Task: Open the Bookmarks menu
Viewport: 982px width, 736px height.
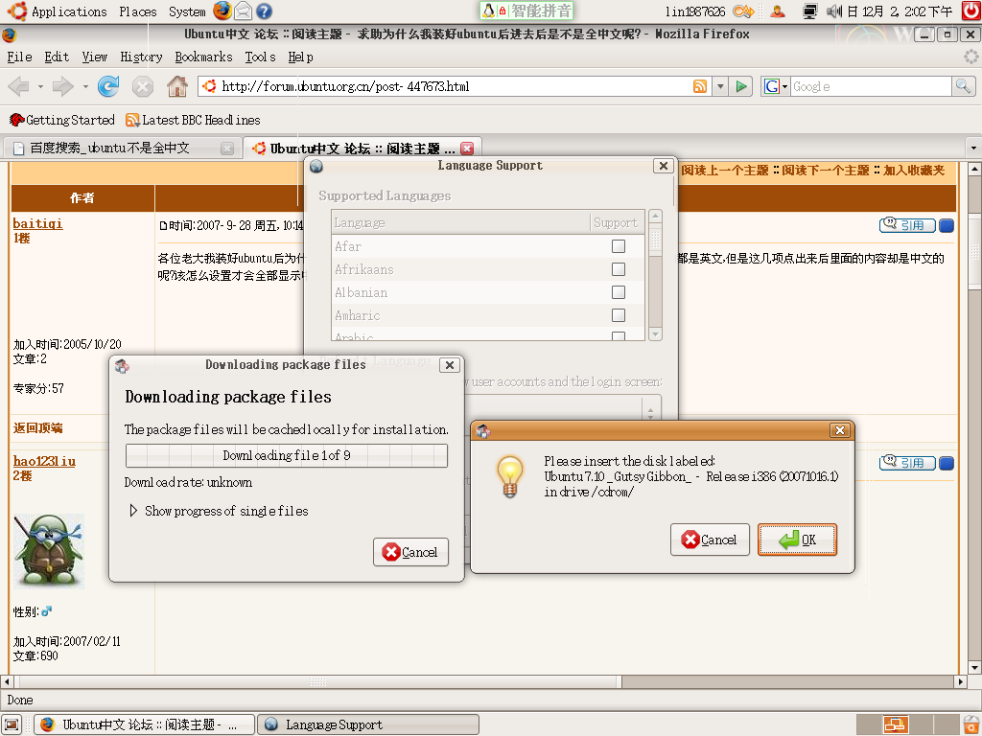Action: point(203,57)
